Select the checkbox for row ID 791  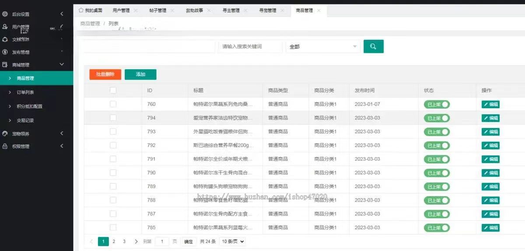click(x=113, y=159)
